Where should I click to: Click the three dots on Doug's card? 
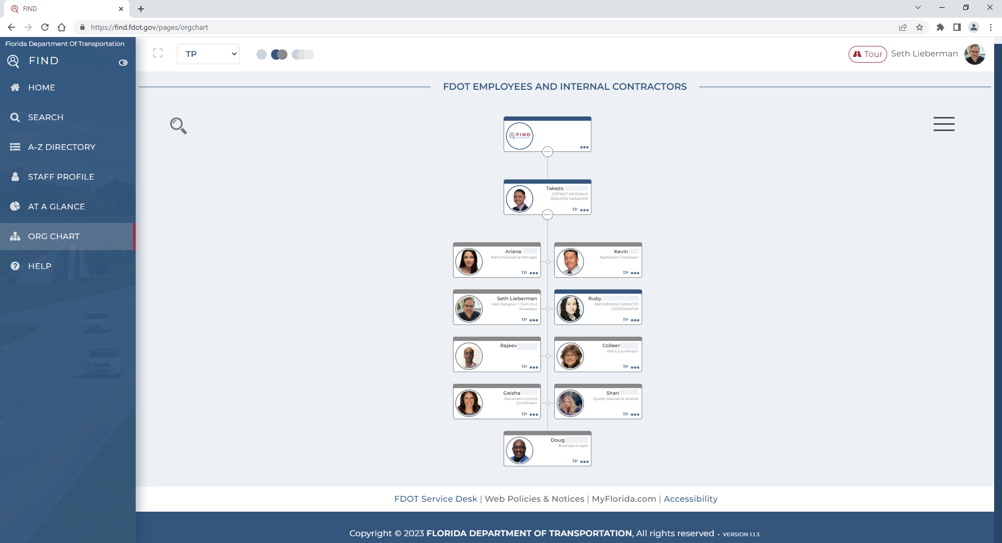(x=584, y=462)
